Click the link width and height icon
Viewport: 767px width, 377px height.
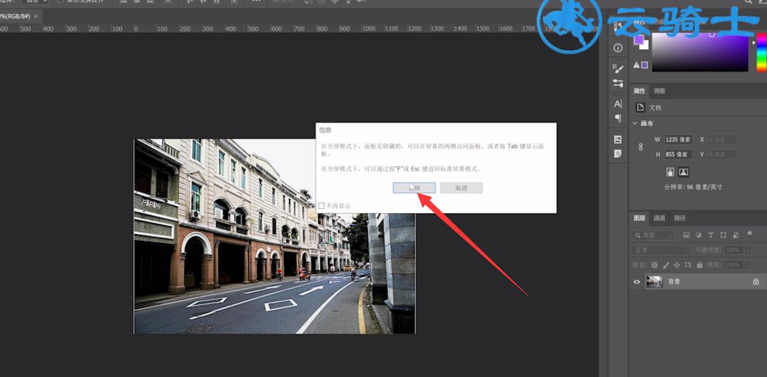click(x=641, y=147)
